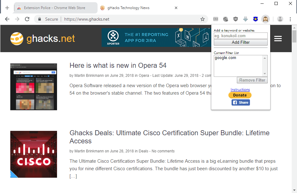Open the ghacks hamburger menu
This screenshot has width=297, height=193.
(x=278, y=38)
